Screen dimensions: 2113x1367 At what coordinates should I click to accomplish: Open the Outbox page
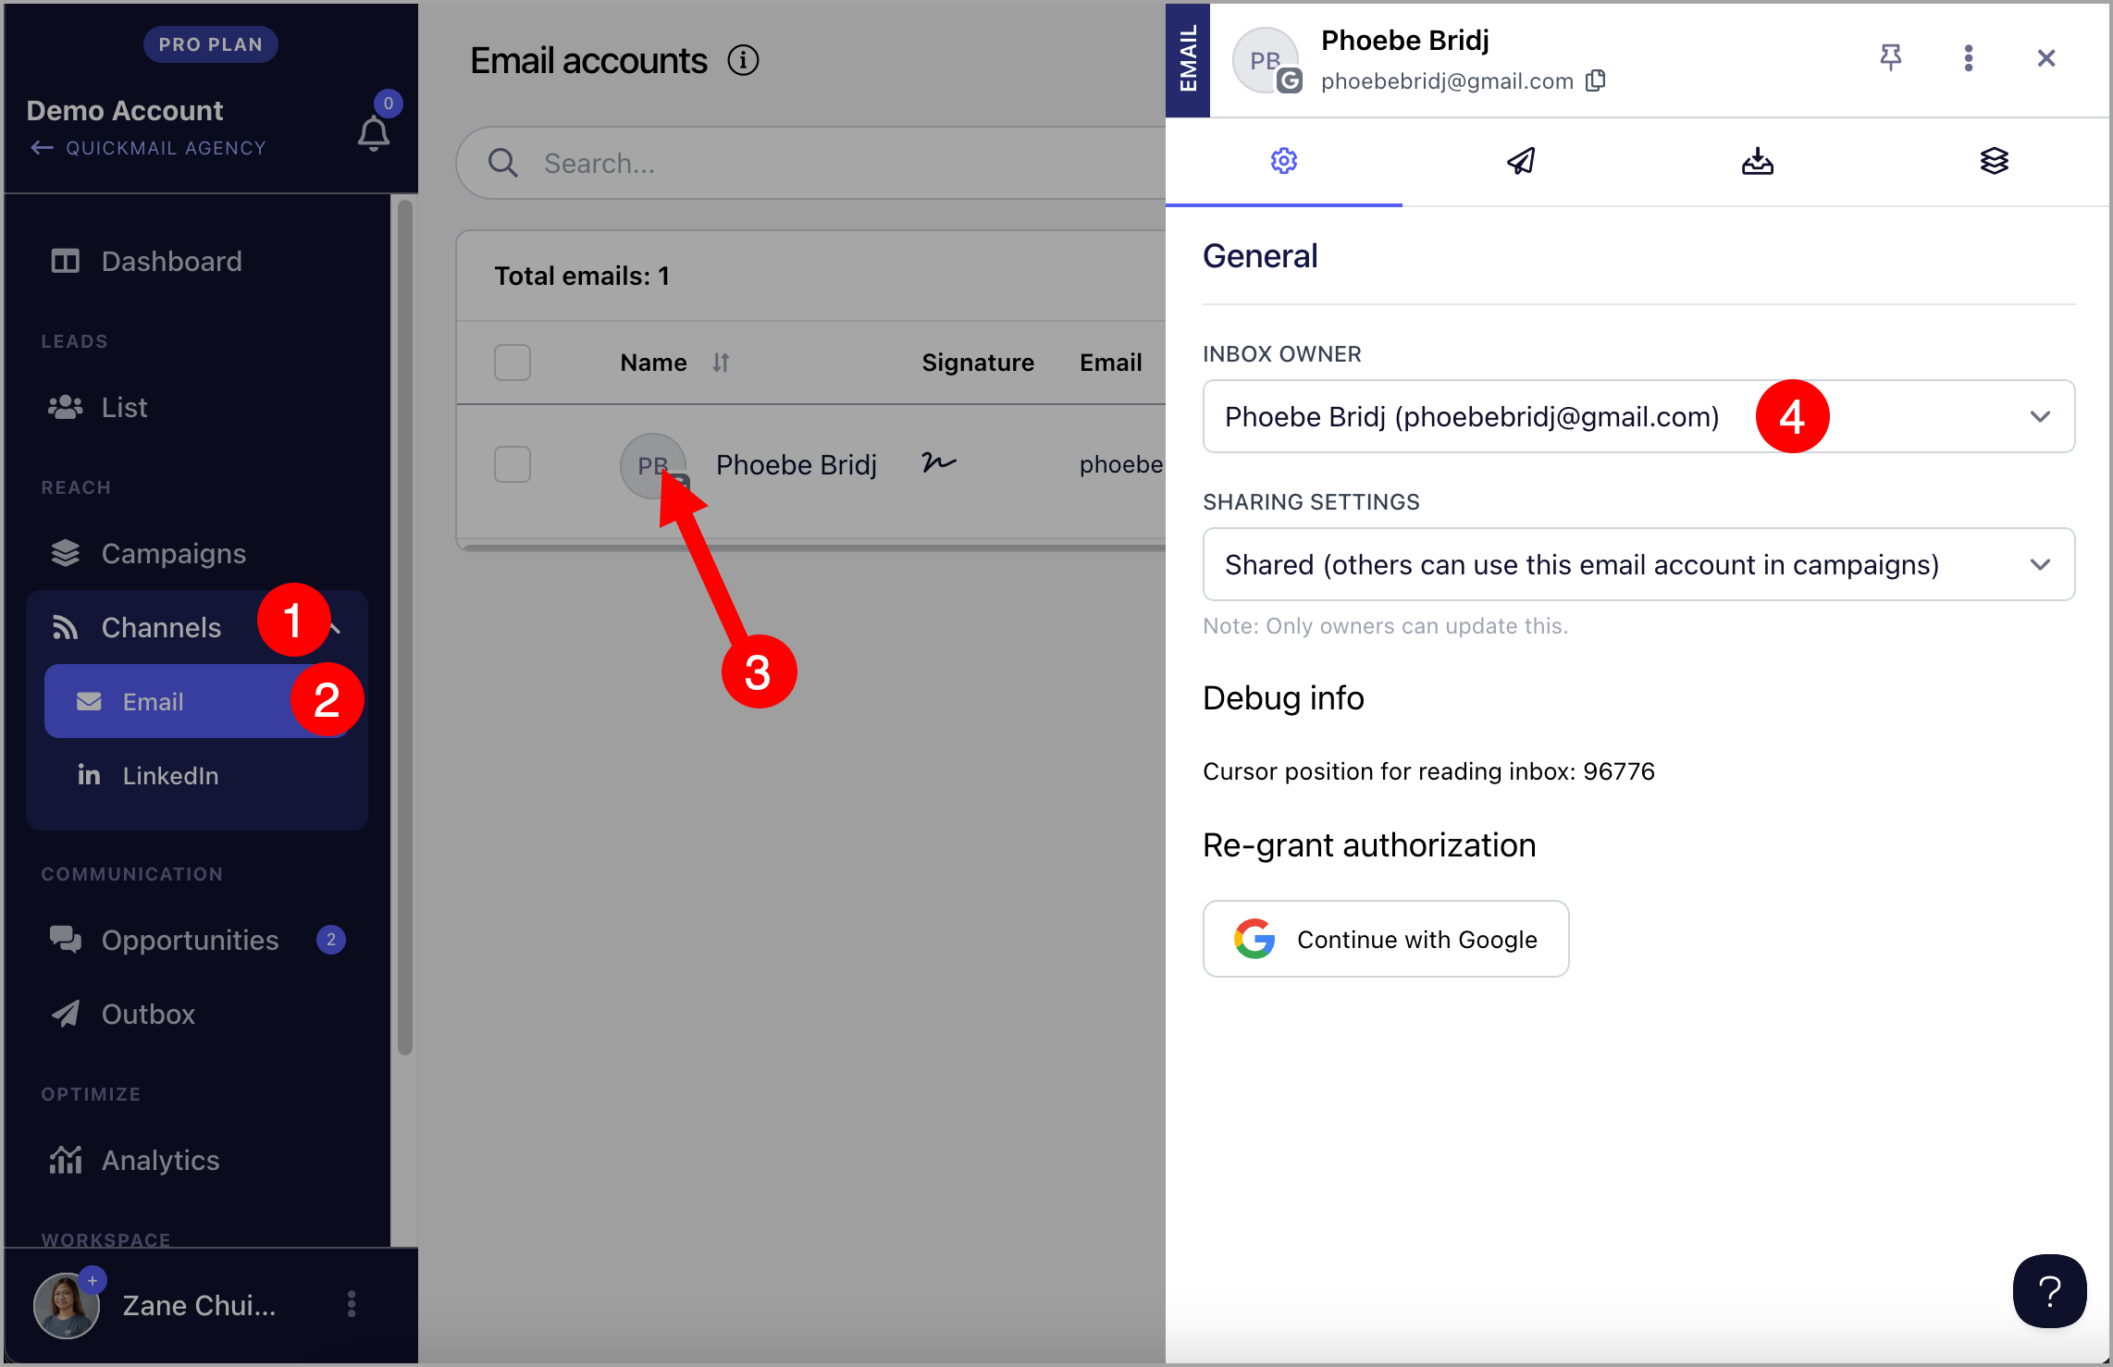point(148,1014)
